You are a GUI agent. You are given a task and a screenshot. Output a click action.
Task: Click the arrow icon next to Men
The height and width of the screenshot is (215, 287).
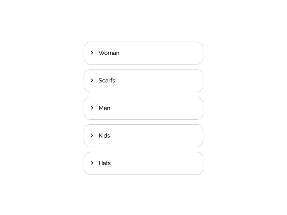tap(92, 108)
